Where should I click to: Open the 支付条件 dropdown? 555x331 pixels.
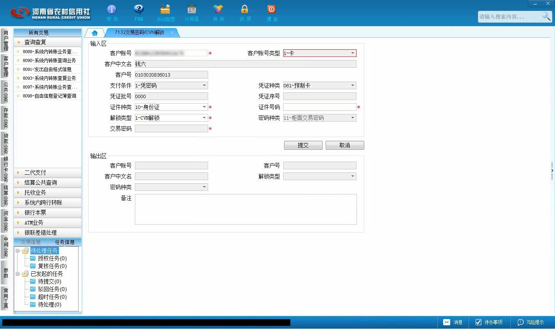pos(204,85)
